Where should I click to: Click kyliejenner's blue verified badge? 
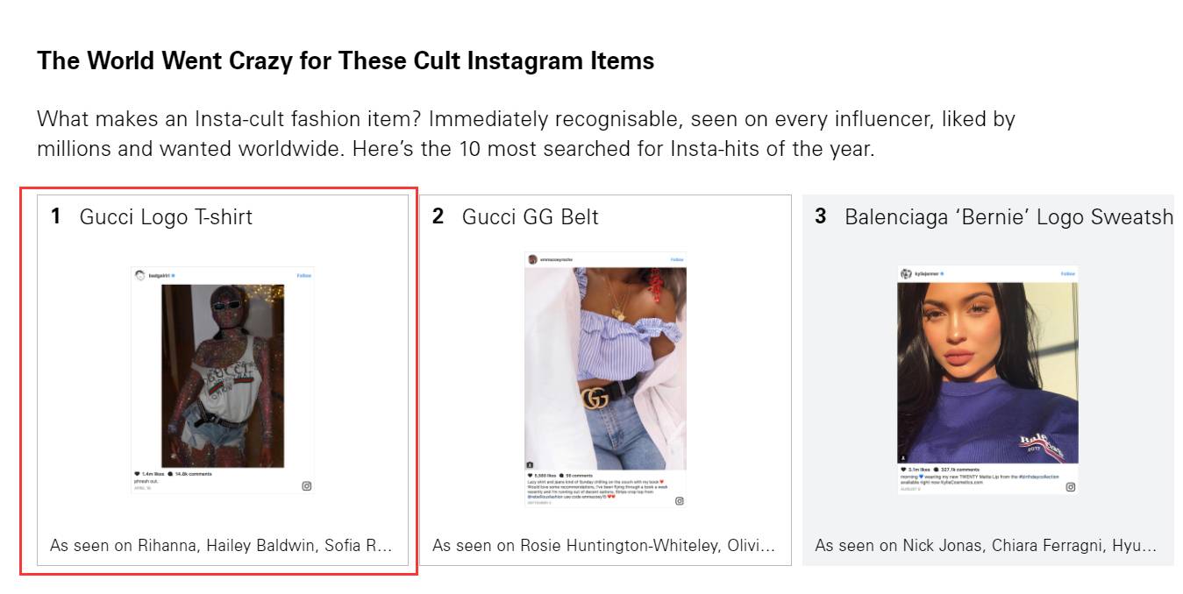(942, 273)
